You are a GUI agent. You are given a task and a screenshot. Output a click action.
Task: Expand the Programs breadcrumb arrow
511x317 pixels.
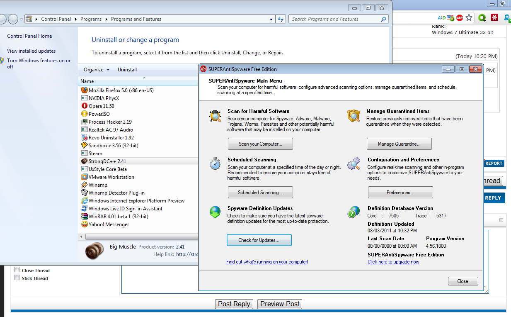point(107,19)
